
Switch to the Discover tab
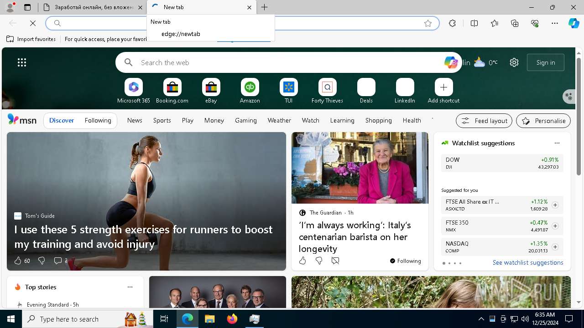(x=62, y=120)
